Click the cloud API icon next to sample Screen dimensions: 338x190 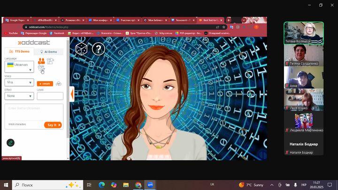click(58, 84)
